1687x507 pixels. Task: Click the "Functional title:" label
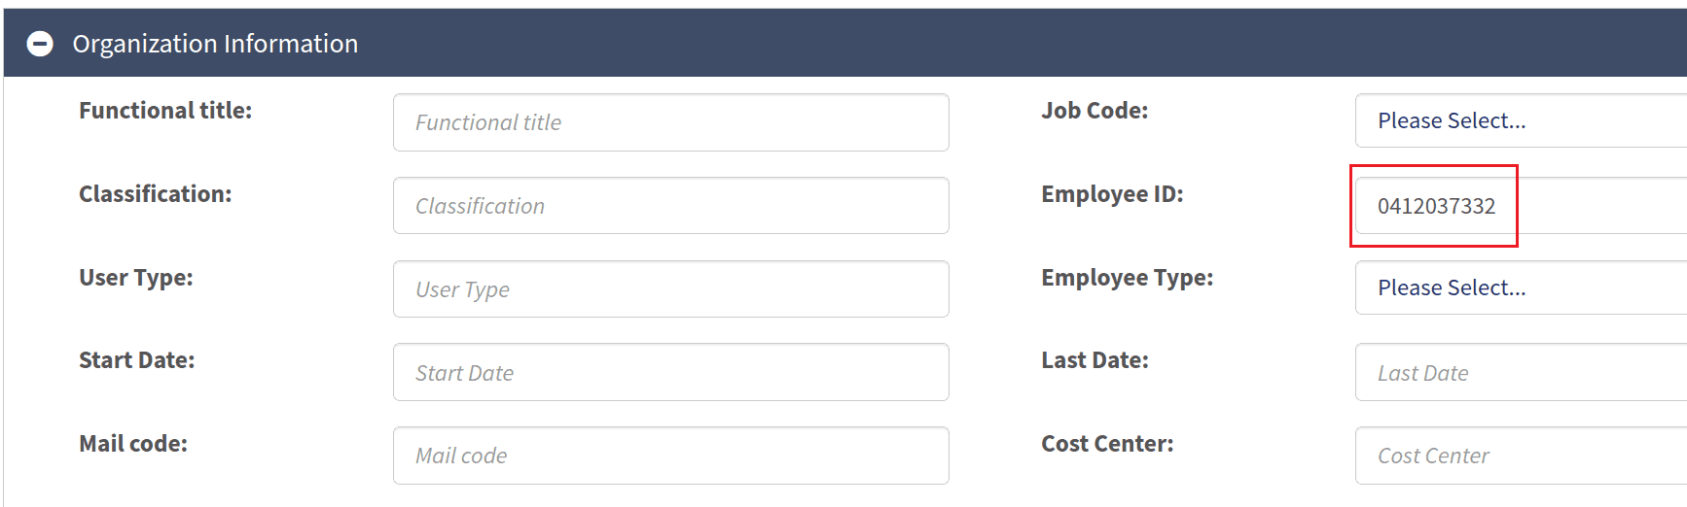pyautogui.click(x=165, y=111)
